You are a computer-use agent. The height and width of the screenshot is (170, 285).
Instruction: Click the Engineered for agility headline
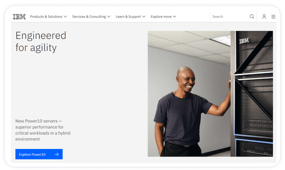pos(41,42)
